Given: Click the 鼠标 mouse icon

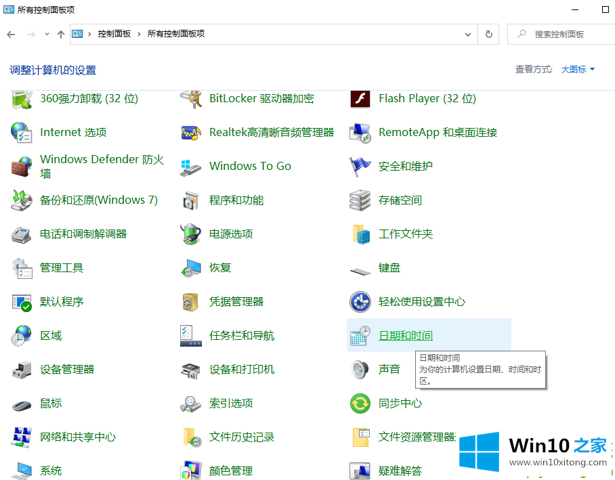Looking at the screenshot, I should [22, 405].
